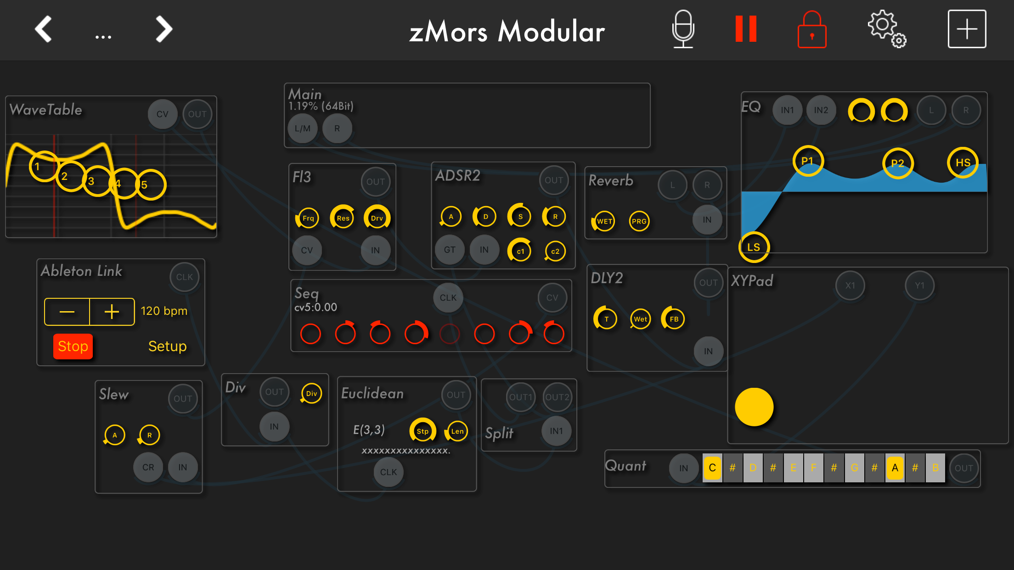The width and height of the screenshot is (1014, 570).
Task: Click the WaveTable OUT jack
Action: click(x=197, y=114)
